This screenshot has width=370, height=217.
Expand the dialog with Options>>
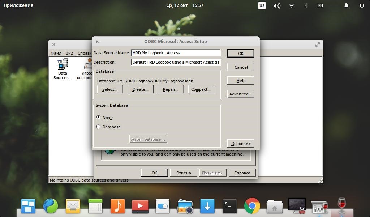241,143
